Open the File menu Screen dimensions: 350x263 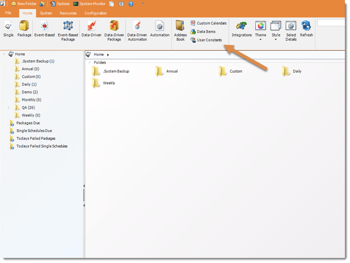[x=8, y=13]
